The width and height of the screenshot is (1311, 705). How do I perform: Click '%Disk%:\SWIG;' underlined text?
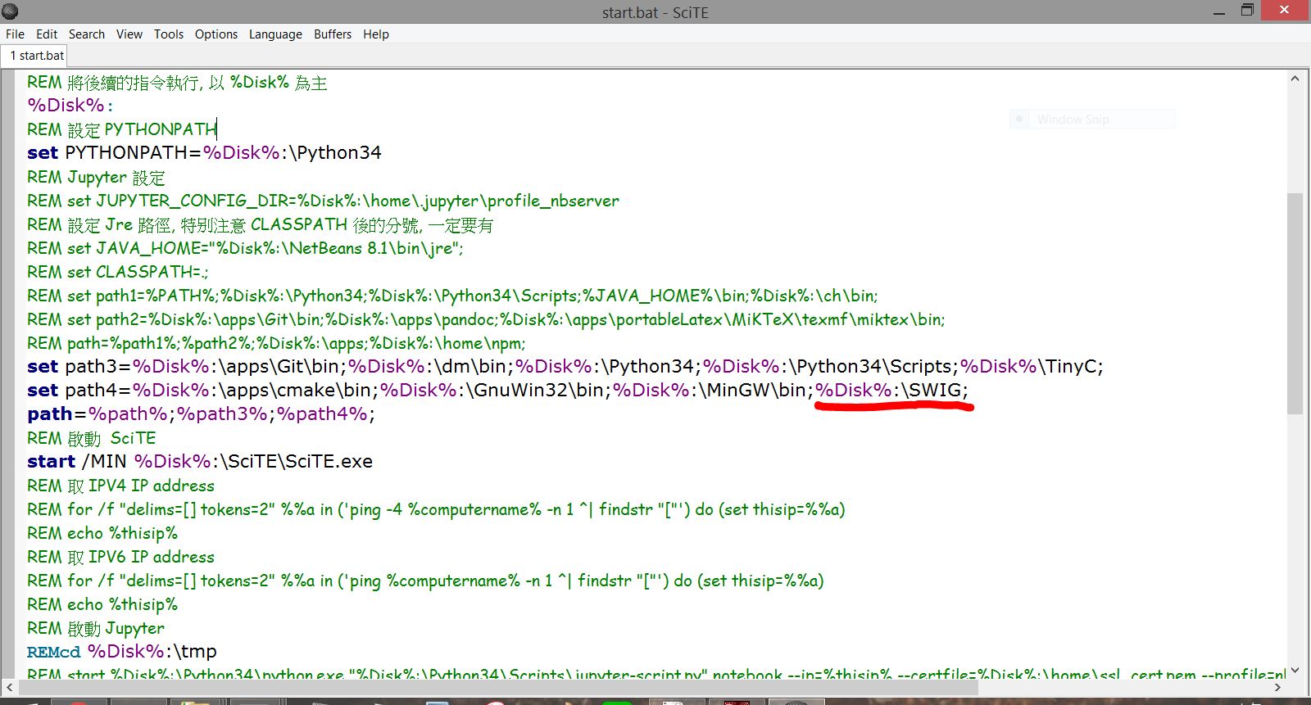pyautogui.click(x=891, y=391)
